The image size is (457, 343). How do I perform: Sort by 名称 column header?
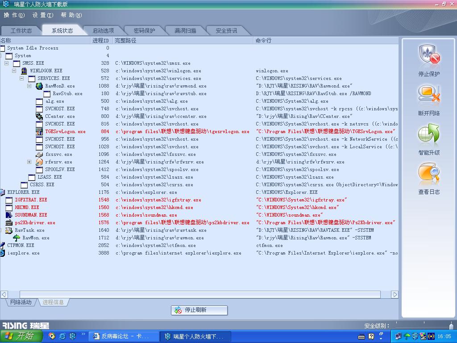pyautogui.click(x=45, y=41)
